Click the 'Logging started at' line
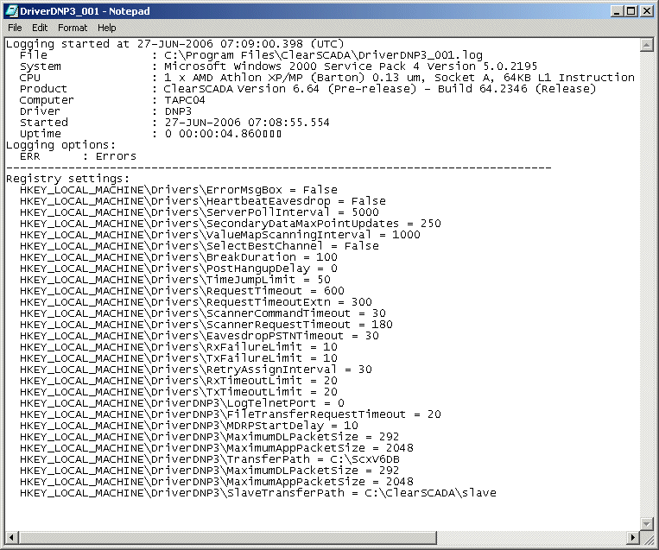 (174, 44)
